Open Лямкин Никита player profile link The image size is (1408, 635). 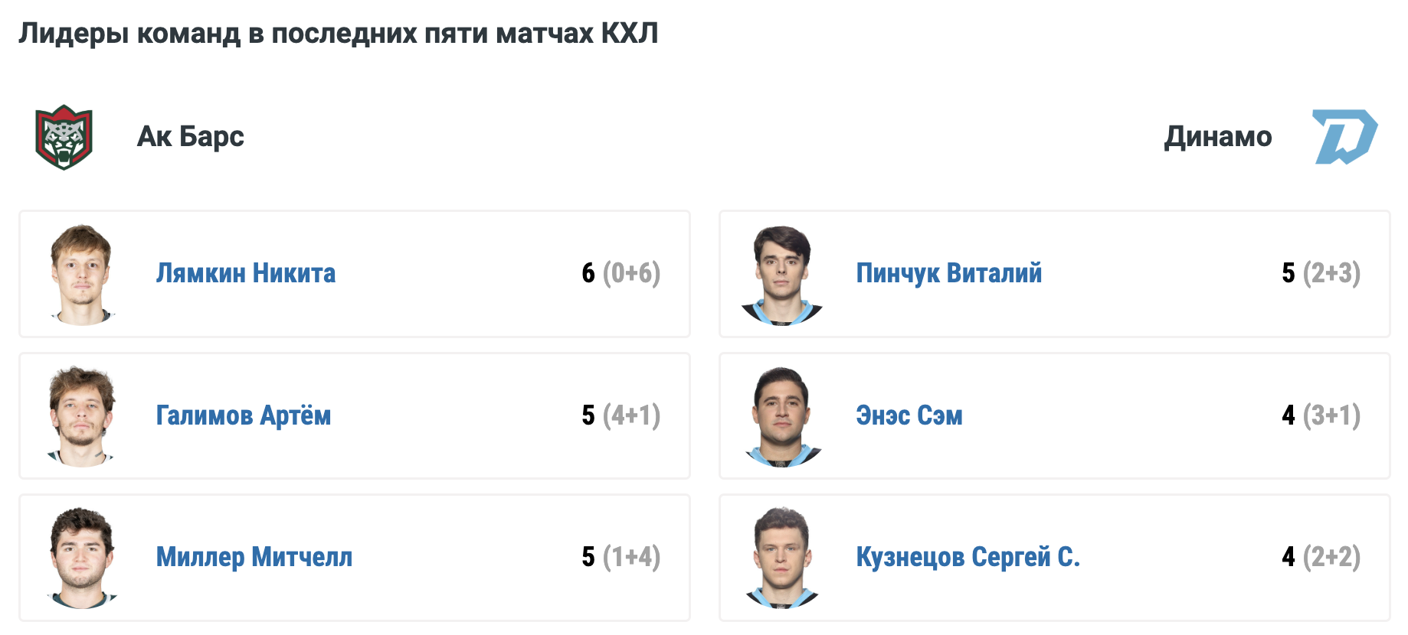point(246,273)
